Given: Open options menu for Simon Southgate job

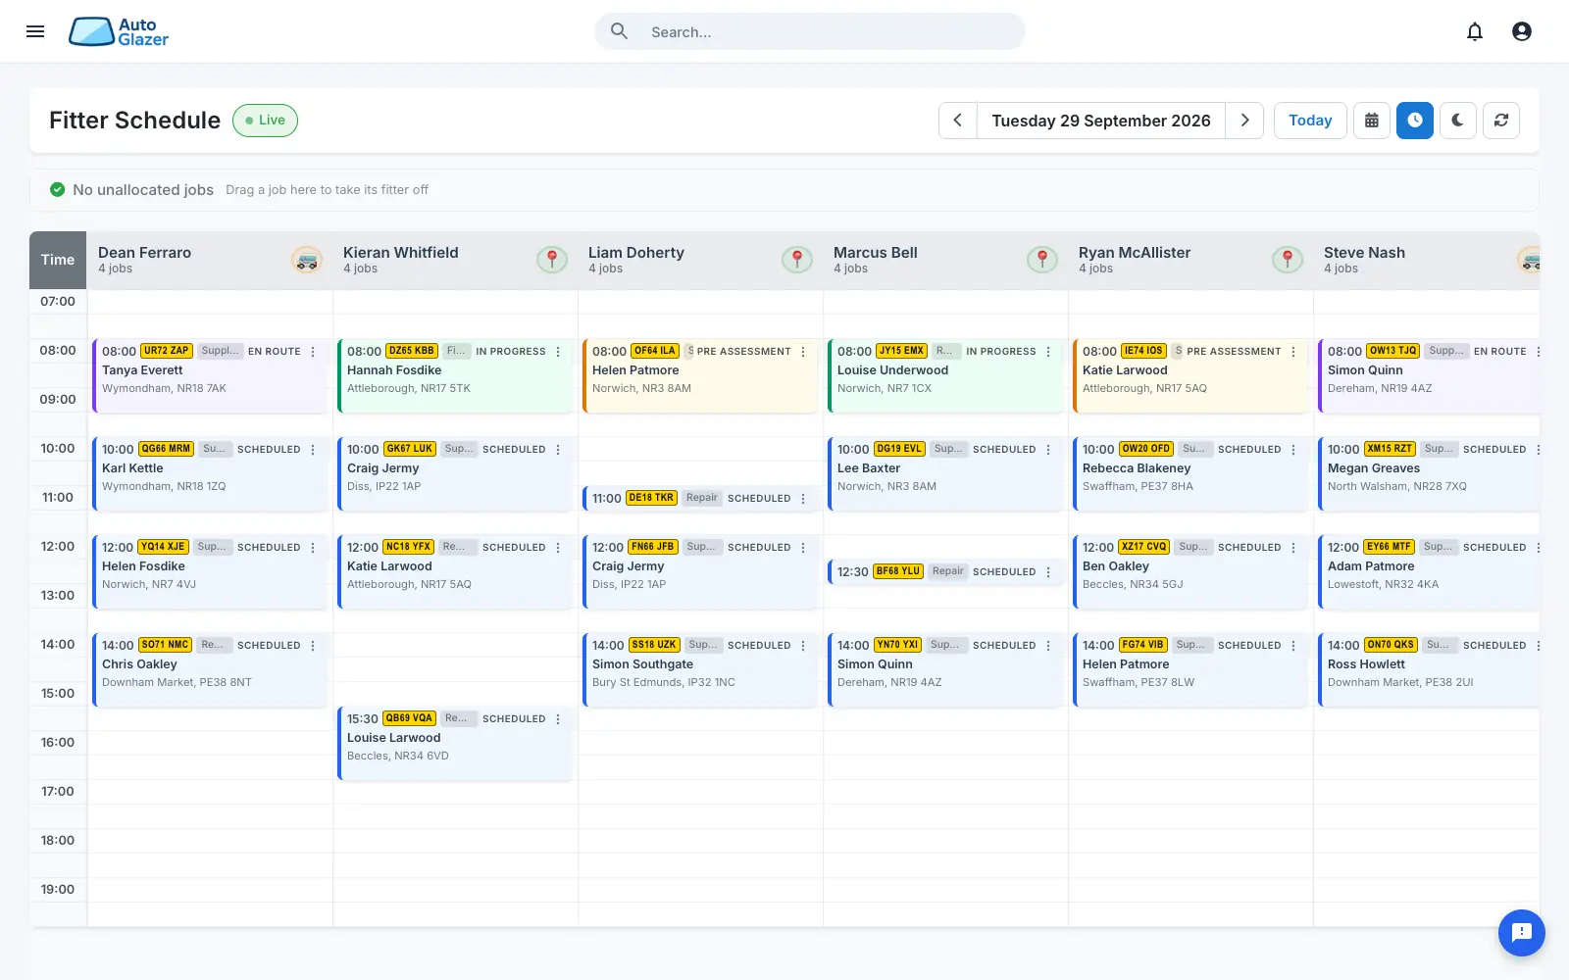Looking at the screenshot, I should [x=803, y=646].
